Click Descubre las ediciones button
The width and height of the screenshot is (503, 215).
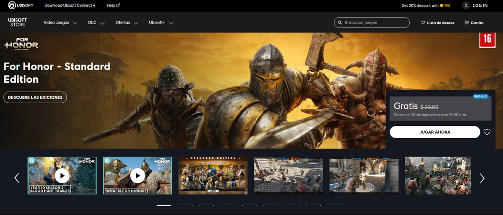tap(35, 97)
